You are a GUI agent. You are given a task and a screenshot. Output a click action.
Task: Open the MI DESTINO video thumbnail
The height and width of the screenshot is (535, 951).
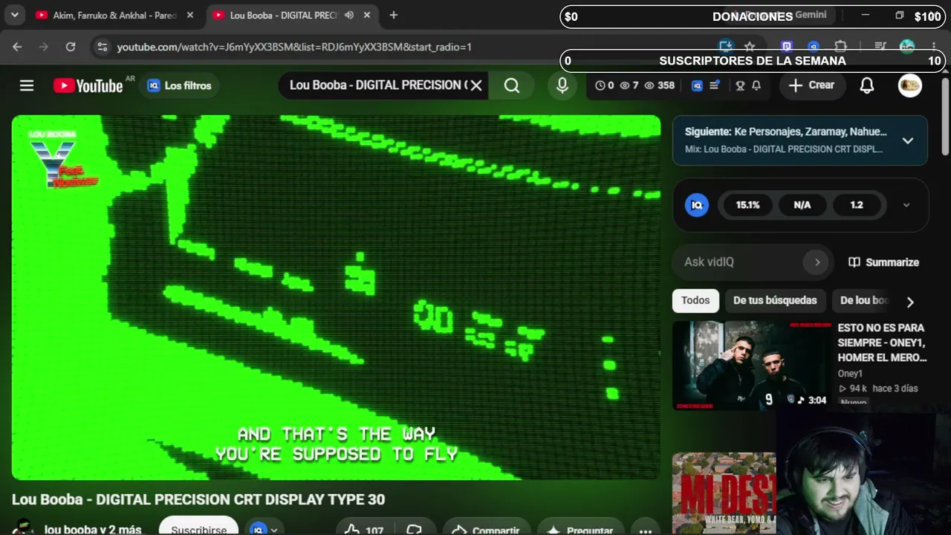(x=724, y=493)
